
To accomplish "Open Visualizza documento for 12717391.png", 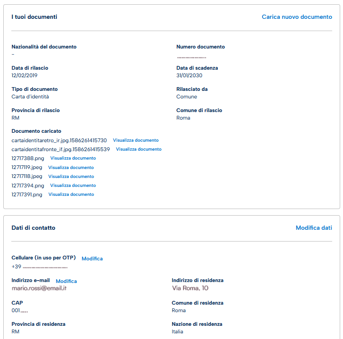I will 71,194.
